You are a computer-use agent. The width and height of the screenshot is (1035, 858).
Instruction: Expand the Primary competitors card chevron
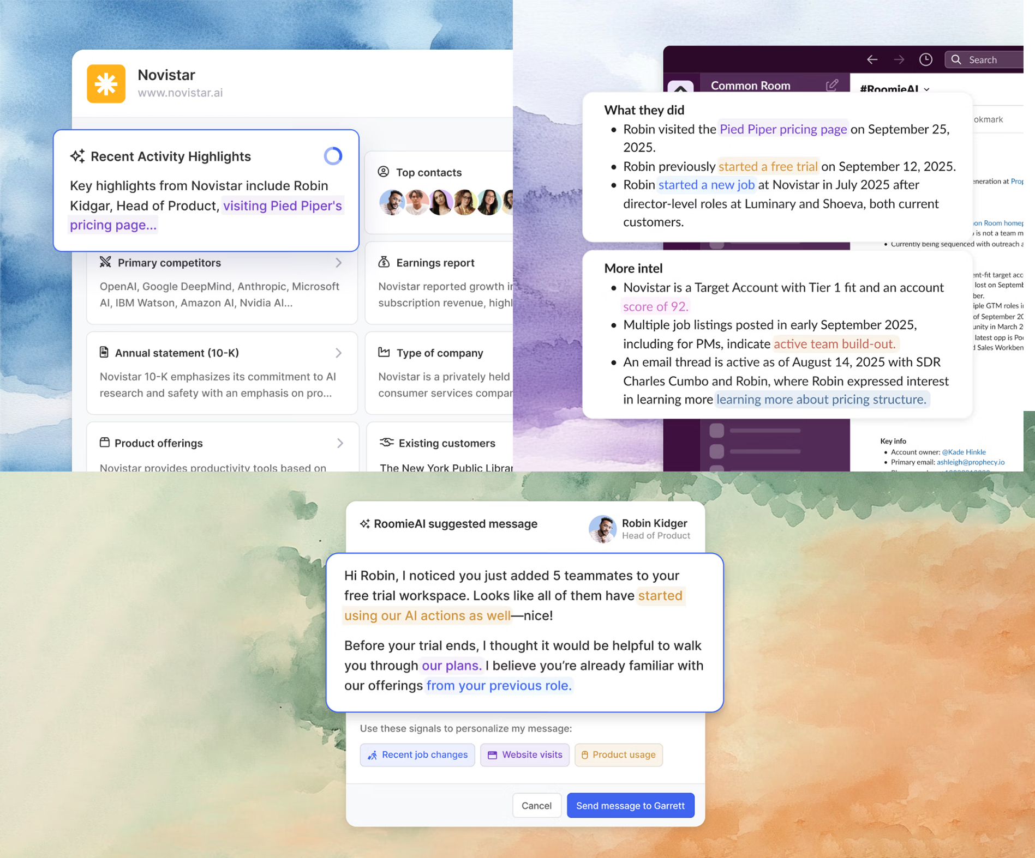click(x=339, y=263)
